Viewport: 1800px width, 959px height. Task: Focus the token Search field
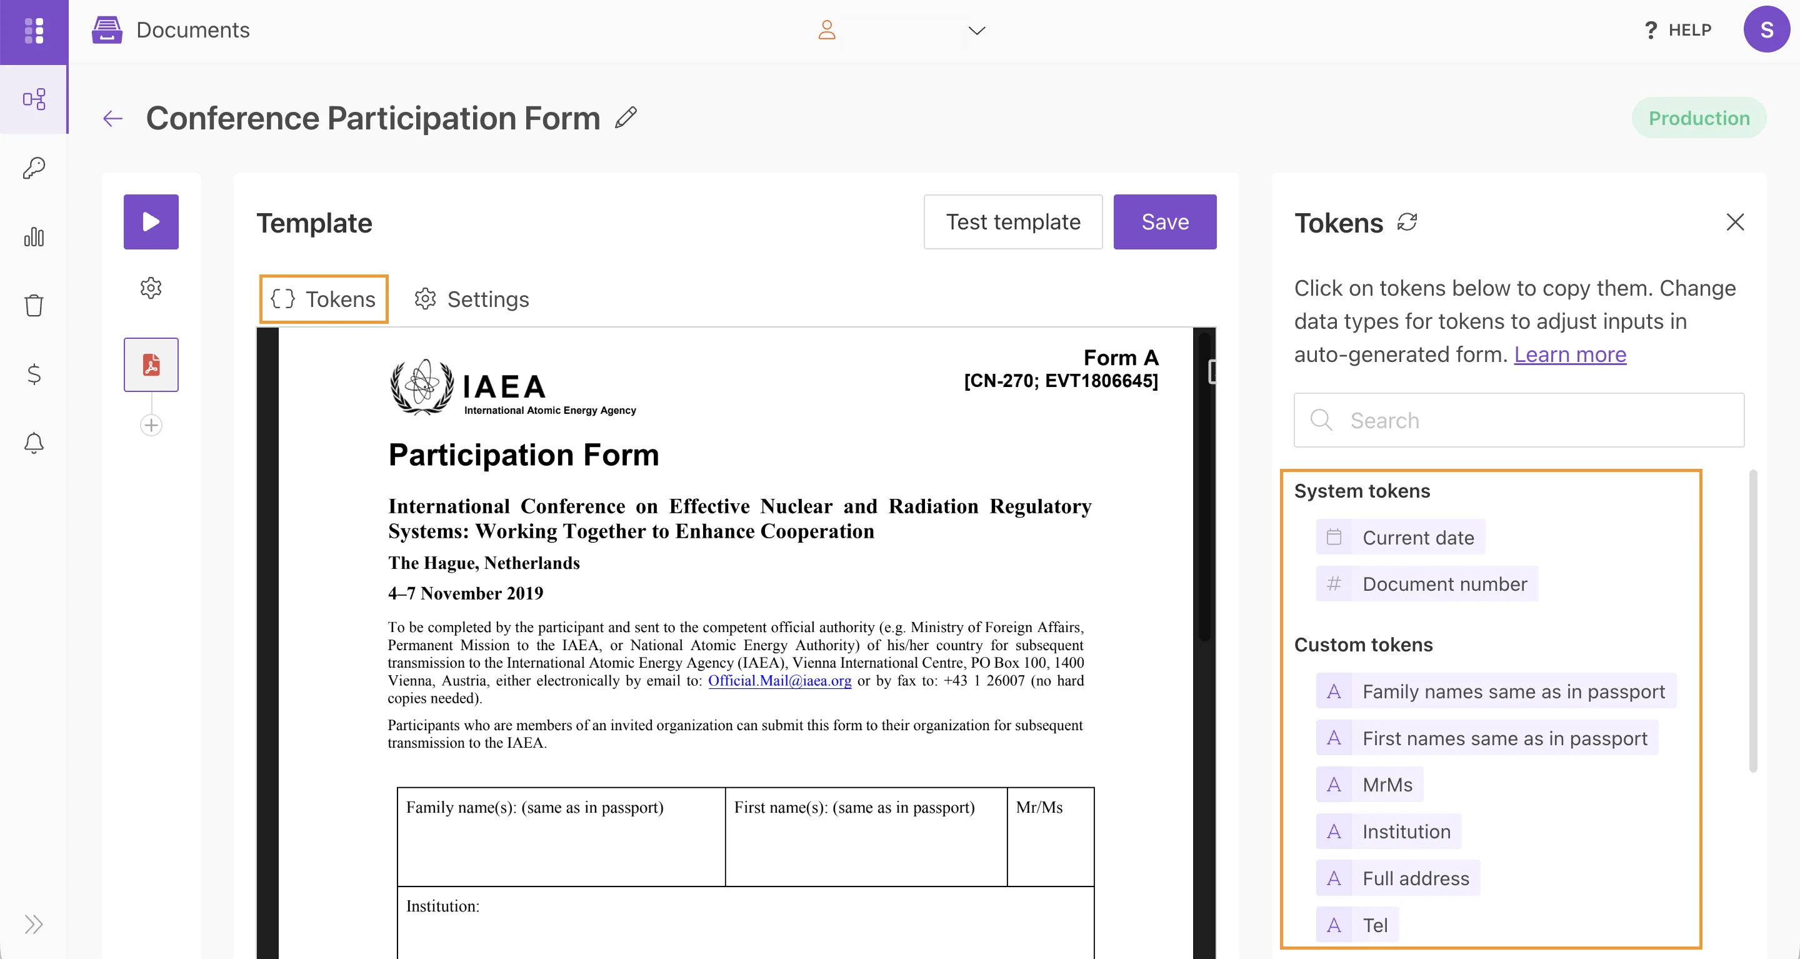(x=1519, y=420)
